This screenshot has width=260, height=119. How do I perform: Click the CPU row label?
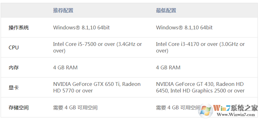coord(13,47)
